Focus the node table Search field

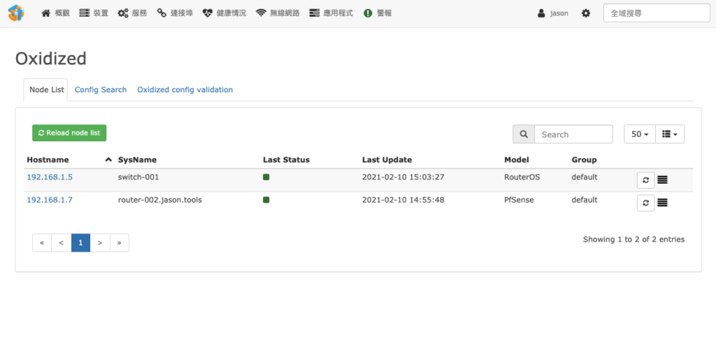coord(573,134)
